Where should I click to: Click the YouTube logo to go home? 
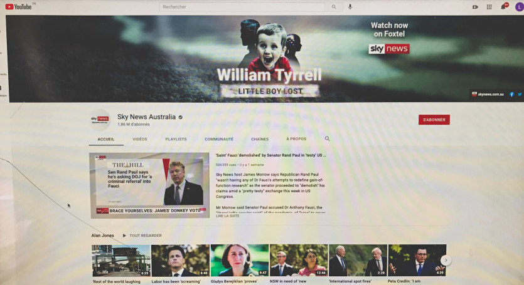tap(19, 6)
